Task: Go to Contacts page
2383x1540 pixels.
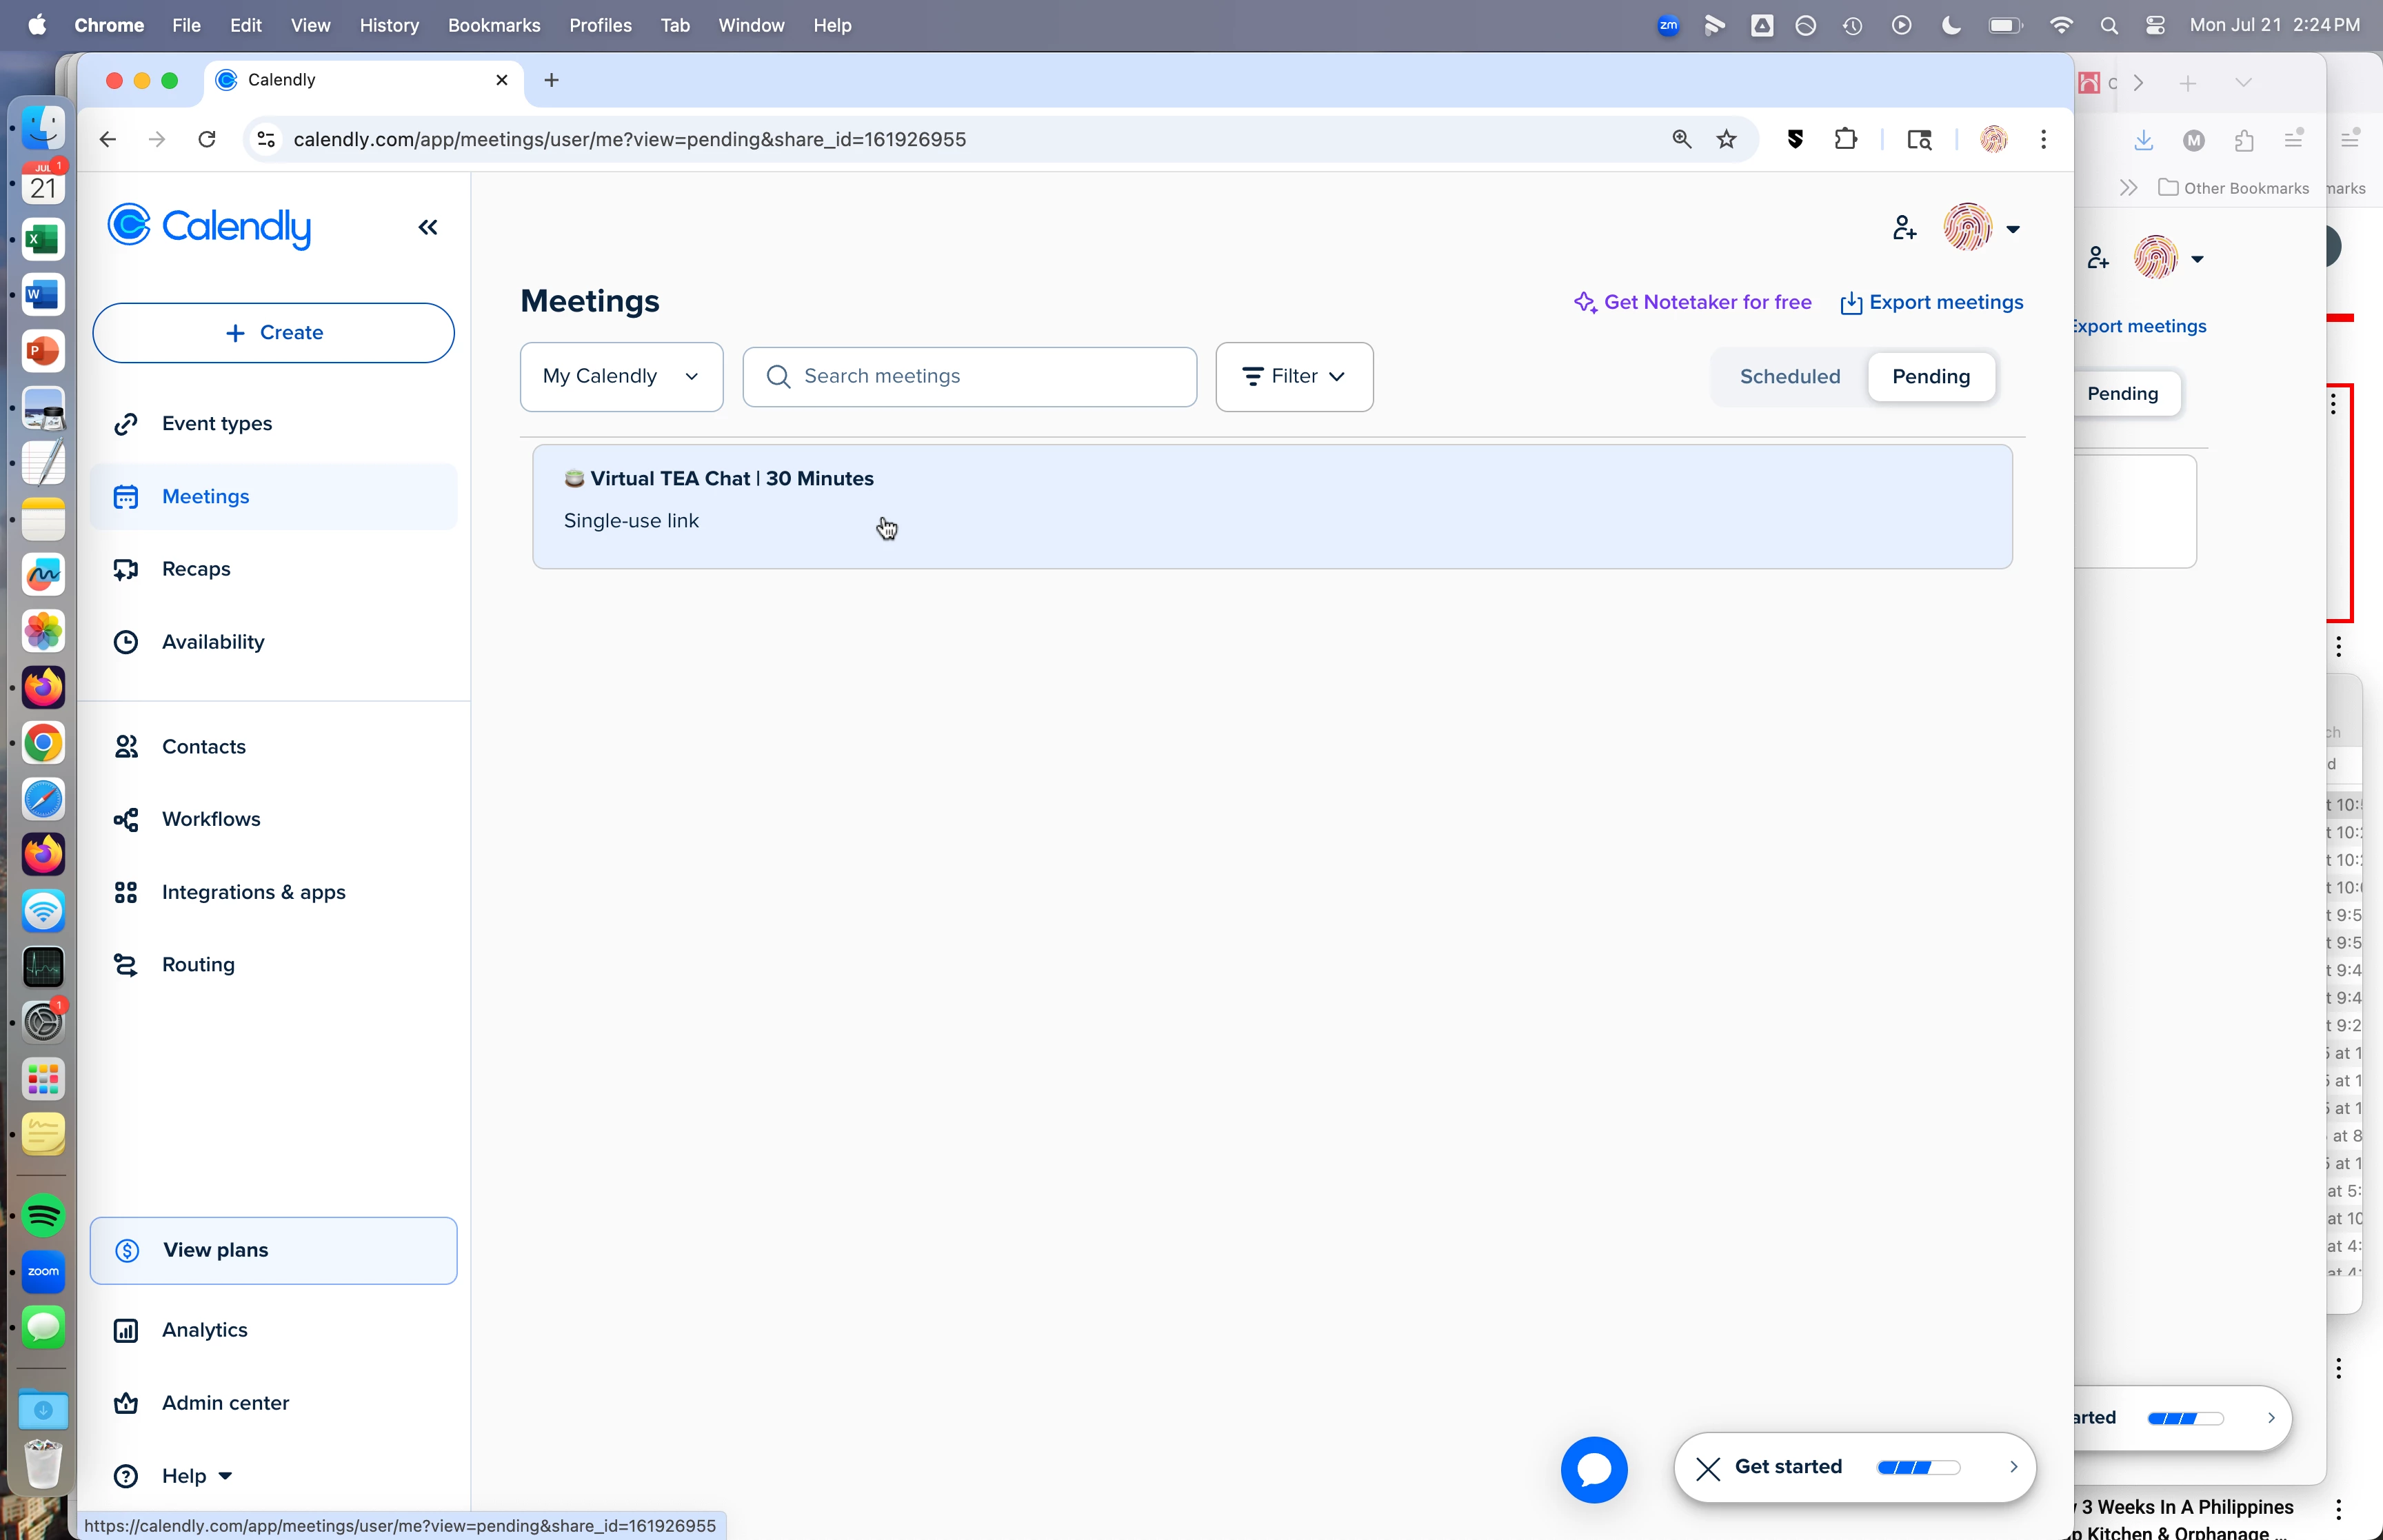Action: pos(273,746)
